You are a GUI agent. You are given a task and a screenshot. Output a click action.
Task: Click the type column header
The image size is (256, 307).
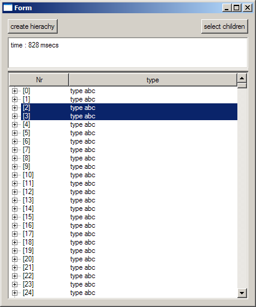[153, 80]
